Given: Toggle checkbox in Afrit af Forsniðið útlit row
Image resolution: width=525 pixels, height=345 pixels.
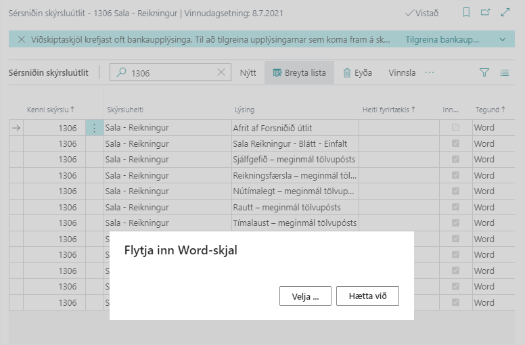Looking at the screenshot, I should pos(455,128).
